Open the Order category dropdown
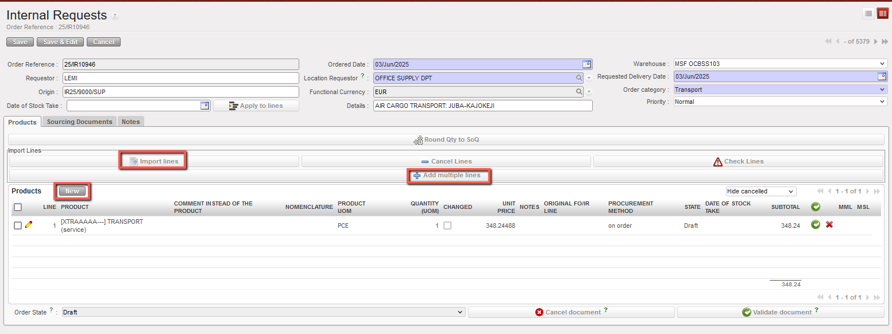This screenshot has height=334, width=892. coord(780,90)
